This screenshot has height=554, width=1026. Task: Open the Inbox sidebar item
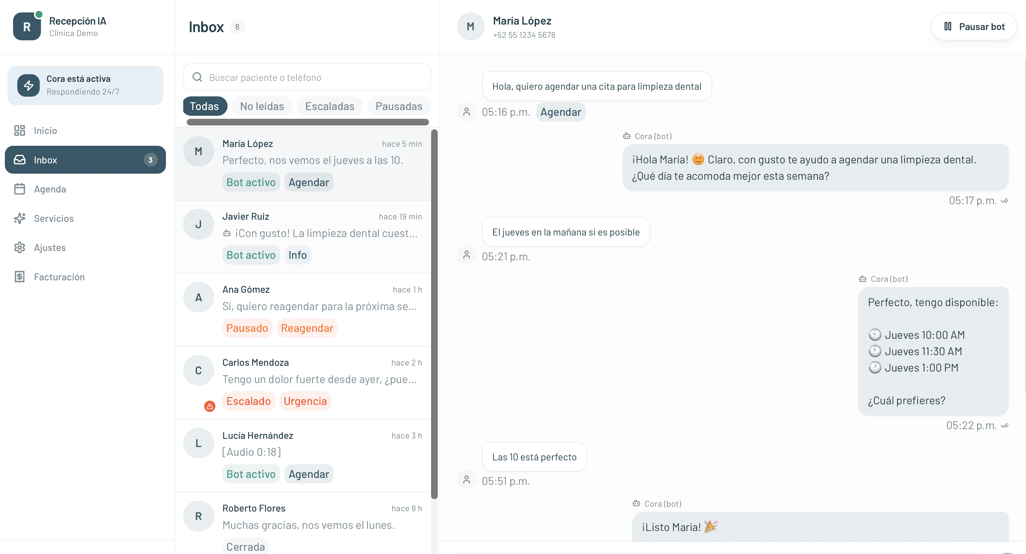point(85,160)
